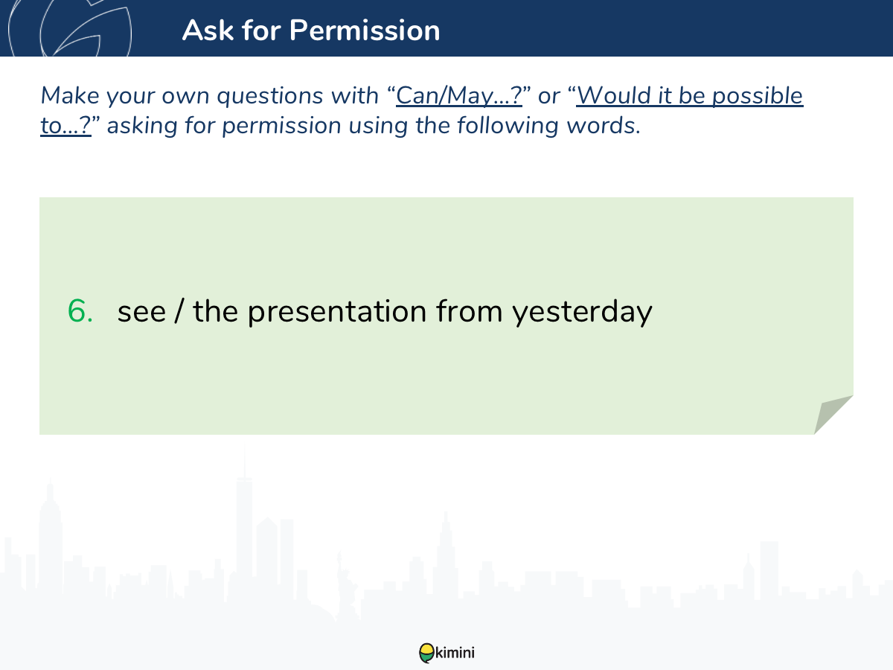893x670 pixels.
Task: Click the dark blue header bar
Action: (446, 28)
